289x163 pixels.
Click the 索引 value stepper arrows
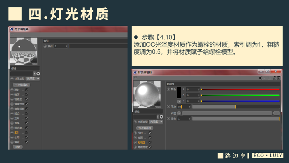coord(66,46)
